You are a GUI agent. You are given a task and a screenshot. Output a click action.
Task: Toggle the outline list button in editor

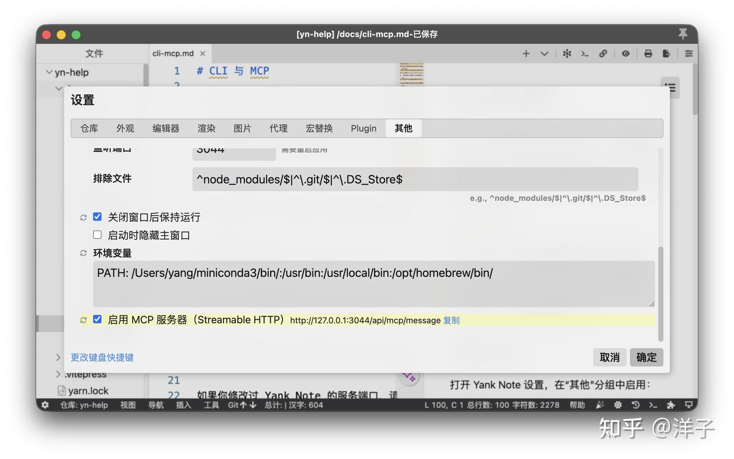tap(670, 87)
